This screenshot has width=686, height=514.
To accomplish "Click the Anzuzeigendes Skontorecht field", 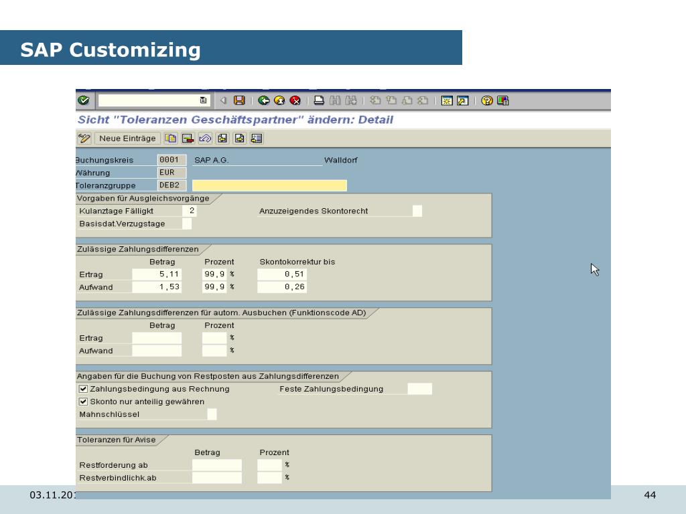I will click(417, 211).
